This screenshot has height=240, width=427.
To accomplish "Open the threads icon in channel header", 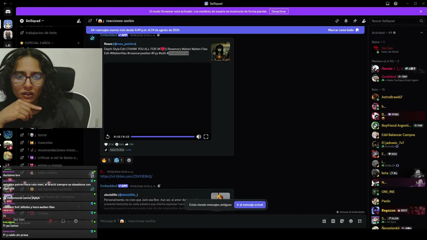I will click(337, 21).
